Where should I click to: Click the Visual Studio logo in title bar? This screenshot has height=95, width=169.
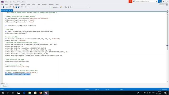click(x=2, y=2)
